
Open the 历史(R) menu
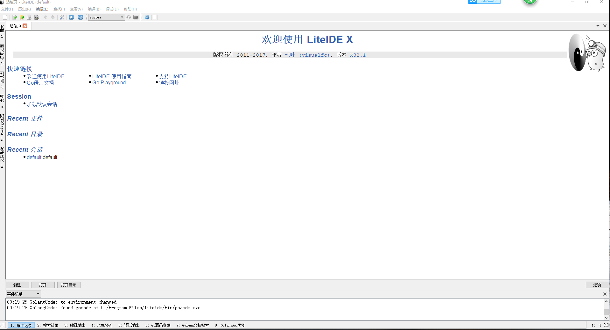25,9
